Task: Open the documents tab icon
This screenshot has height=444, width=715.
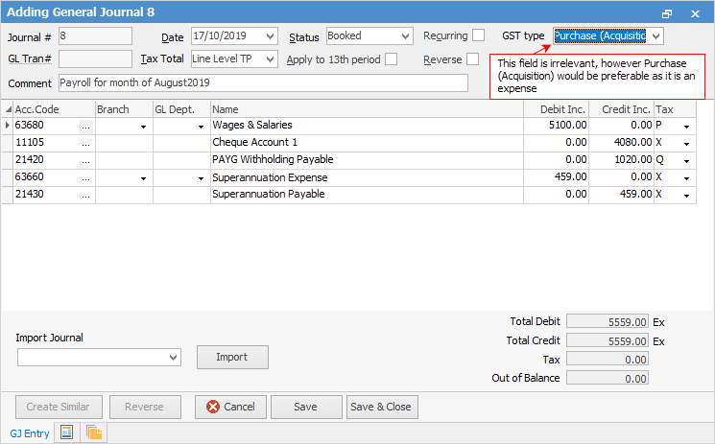Action: click(x=93, y=432)
